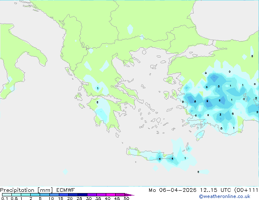Screen dimensions: 259x200
Task: Pick the 10–15 mm legend color swatch
Action: [54, 195]
